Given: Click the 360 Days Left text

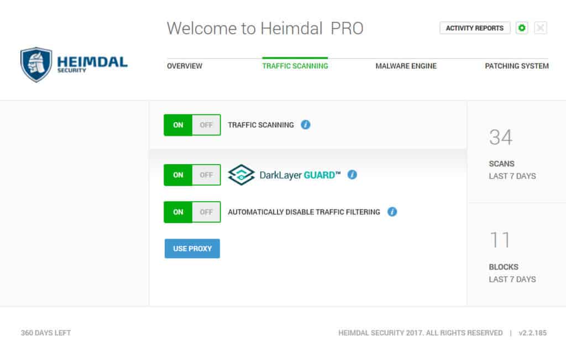Looking at the screenshot, I should click(46, 333).
